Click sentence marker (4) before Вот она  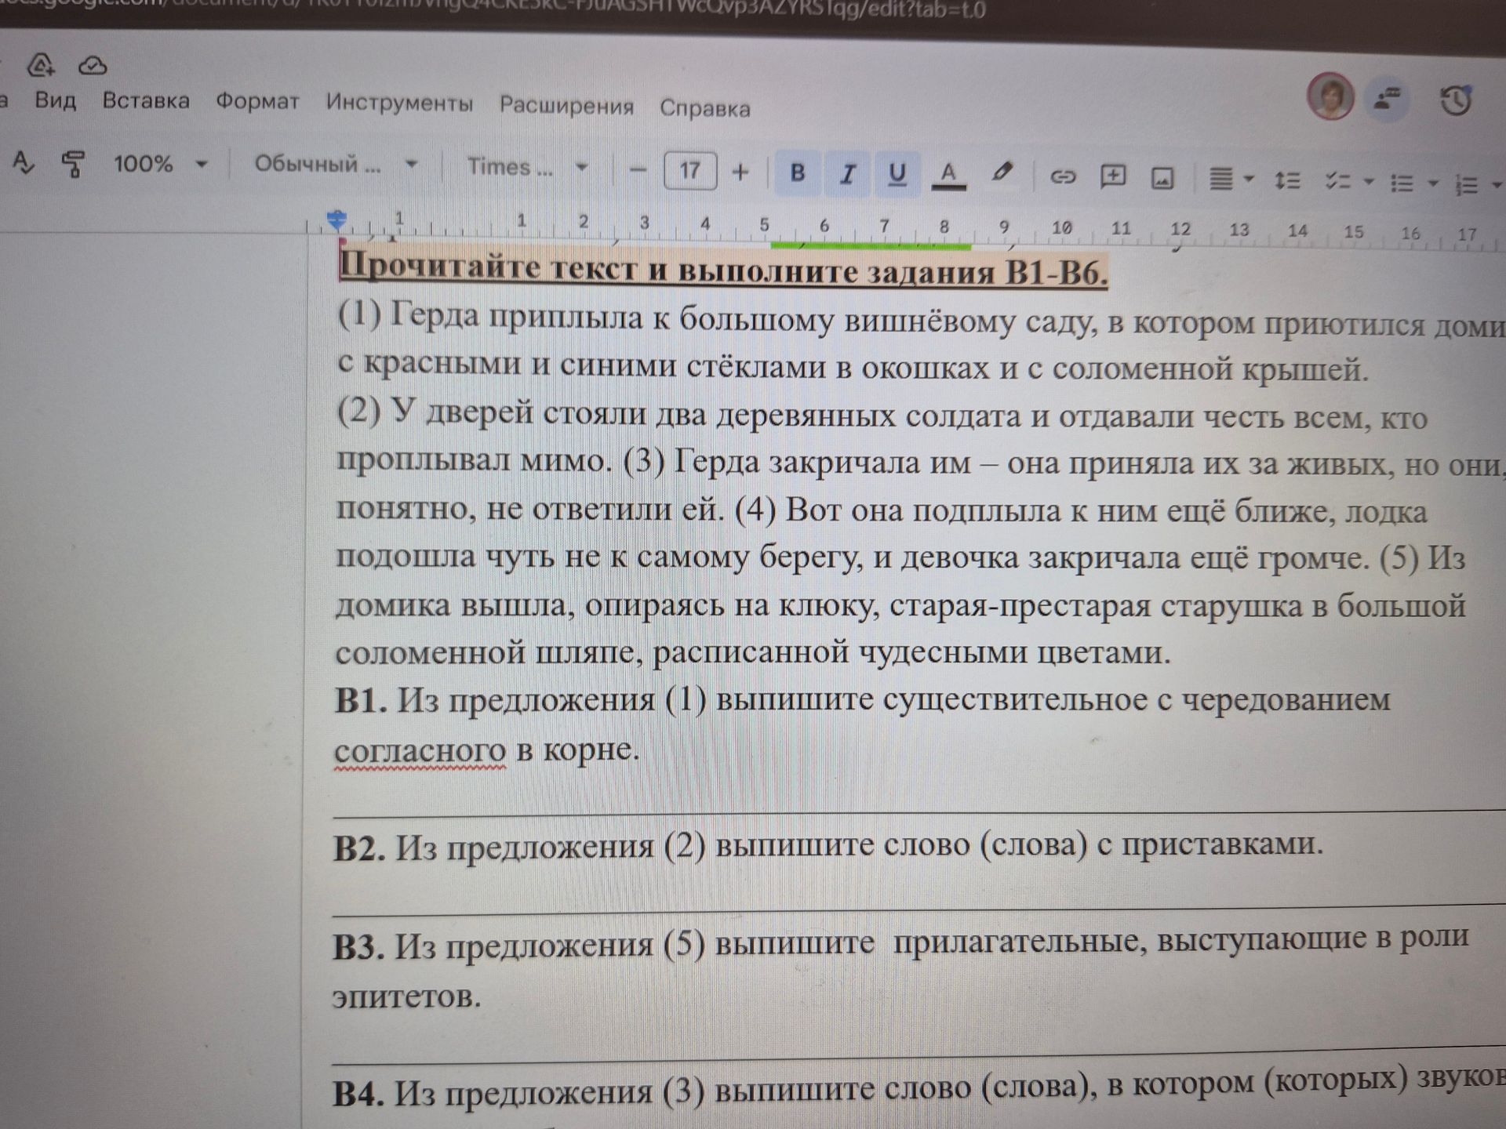(755, 510)
